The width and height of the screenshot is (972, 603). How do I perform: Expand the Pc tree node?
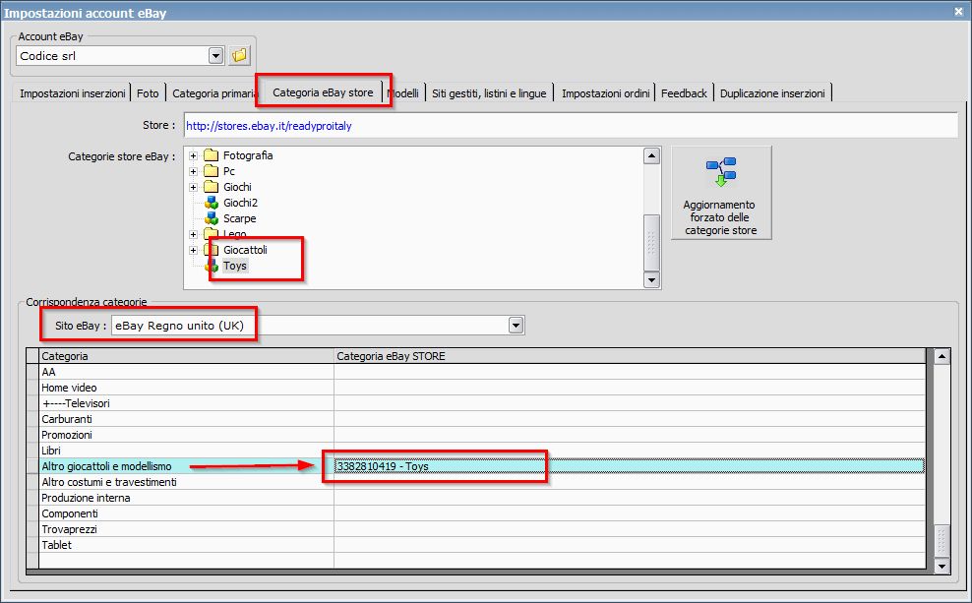[194, 171]
